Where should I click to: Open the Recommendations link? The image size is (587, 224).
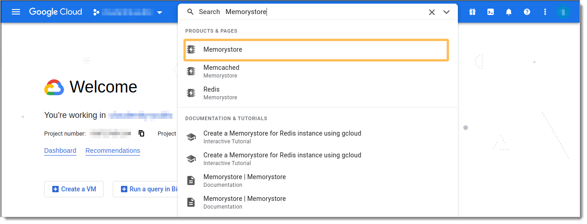(x=113, y=151)
